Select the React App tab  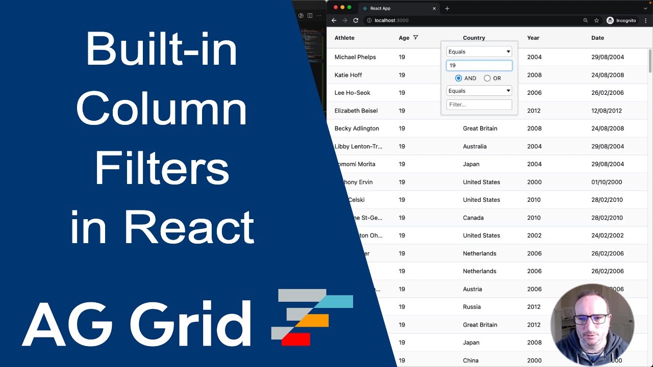[398, 8]
